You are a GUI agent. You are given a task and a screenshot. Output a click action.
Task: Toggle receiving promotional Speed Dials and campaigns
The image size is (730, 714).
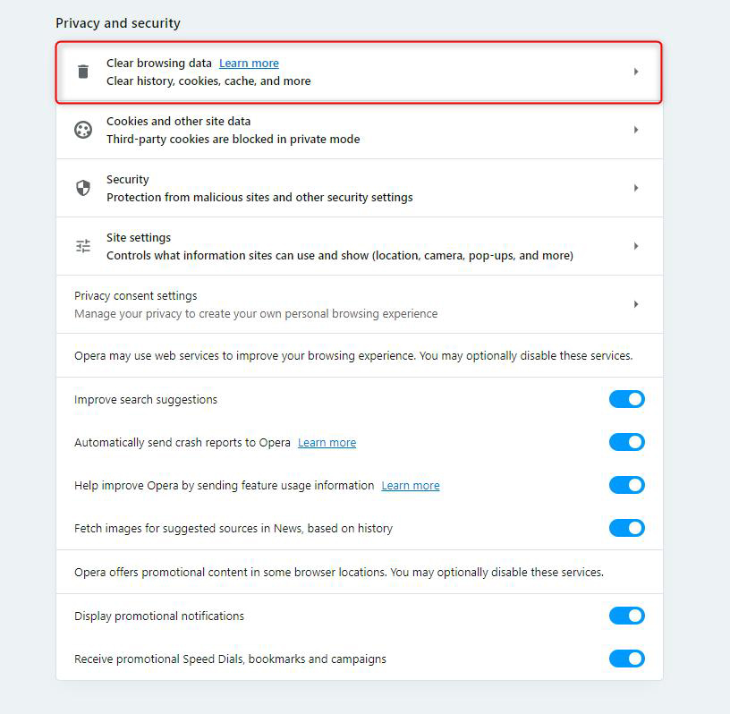626,659
